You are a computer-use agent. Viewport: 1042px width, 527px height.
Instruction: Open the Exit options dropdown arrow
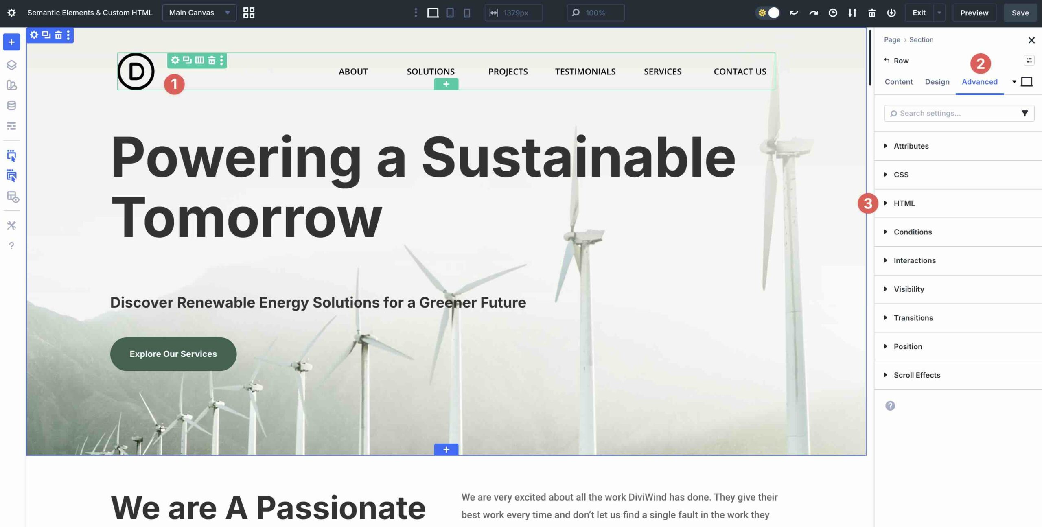coord(939,13)
